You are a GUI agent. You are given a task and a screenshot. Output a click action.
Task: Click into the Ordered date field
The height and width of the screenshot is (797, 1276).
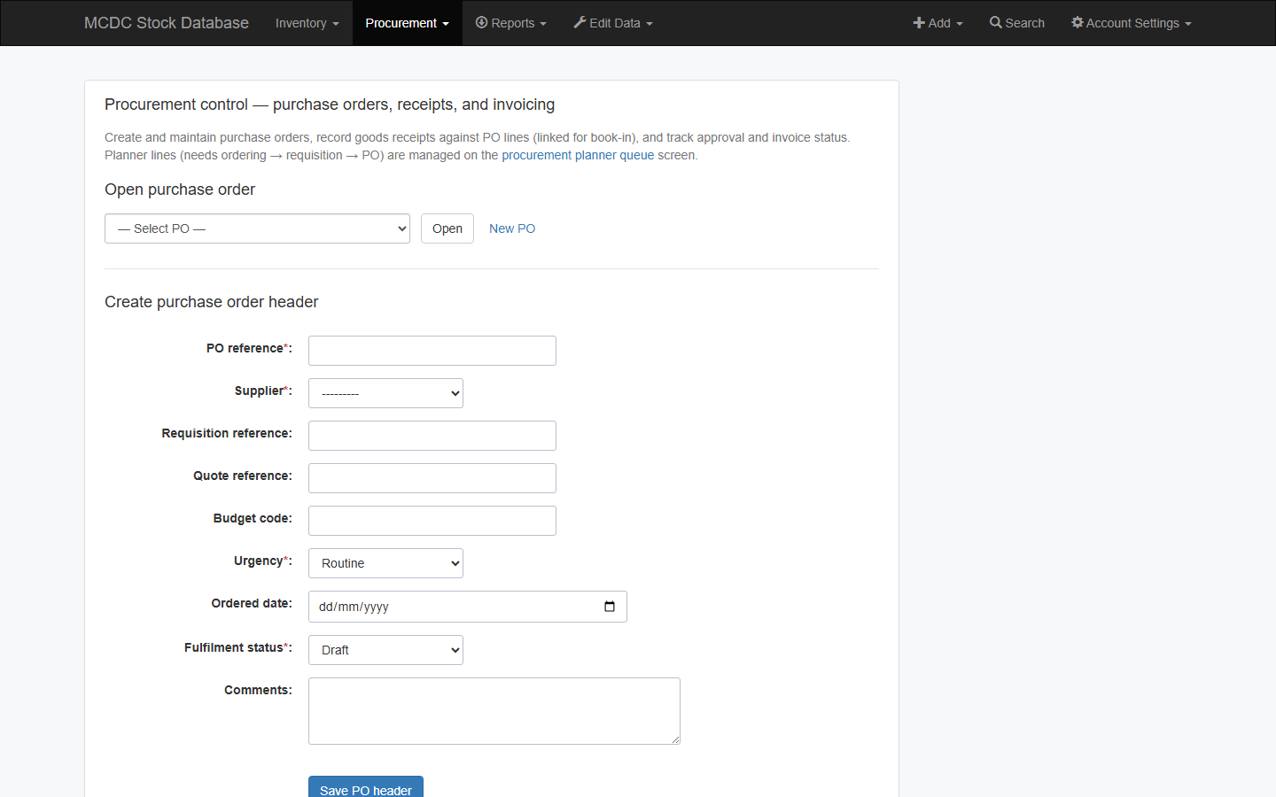click(468, 607)
